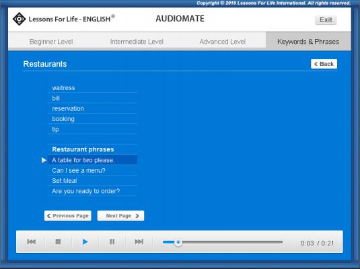The width and height of the screenshot is (360, 269).
Task: Go to the Previous Page
Action: click(x=68, y=216)
